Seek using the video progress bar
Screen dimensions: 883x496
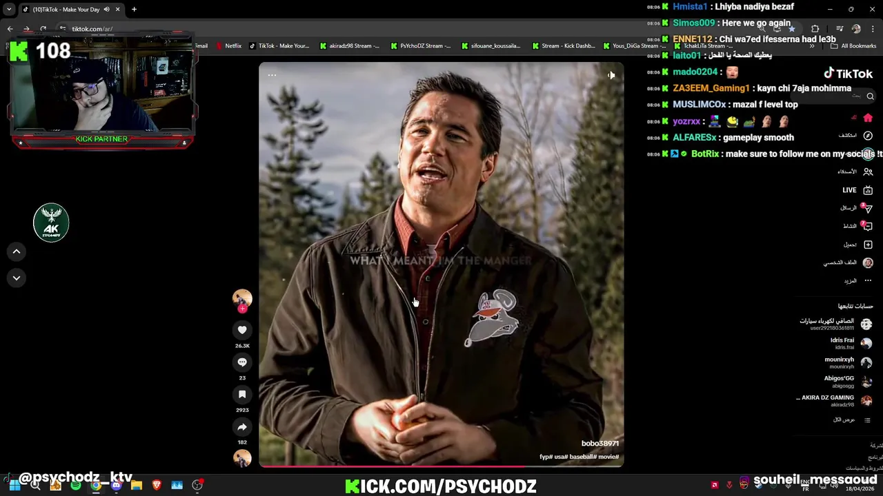click(441, 466)
